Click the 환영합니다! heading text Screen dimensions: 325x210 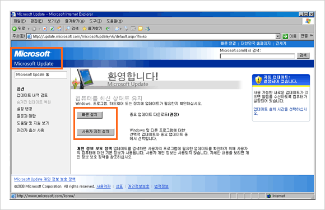tap(133, 76)
